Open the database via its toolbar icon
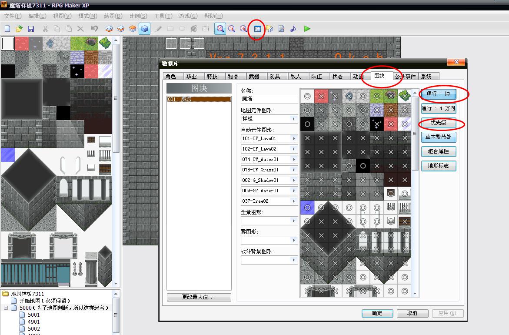This screenshot has width=509, height=335. pyautogui.click(x=257, y=29)
